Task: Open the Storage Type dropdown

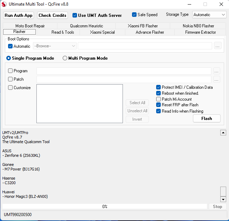Action: pyautogui.click(x=209, y=15)
